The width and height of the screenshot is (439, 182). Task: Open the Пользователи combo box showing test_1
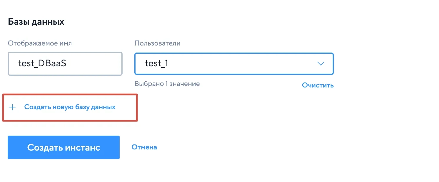pos(234,63)
